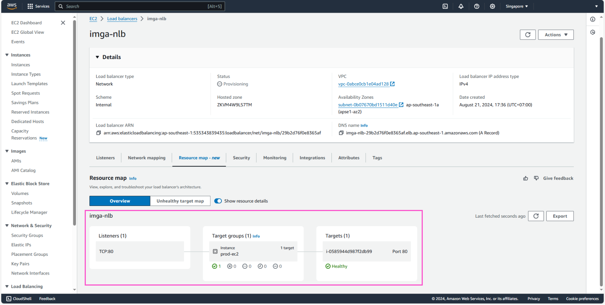This screenshot has height=305, width=605.
Task: Click the Search input field
Action: [x=140, y=6]
